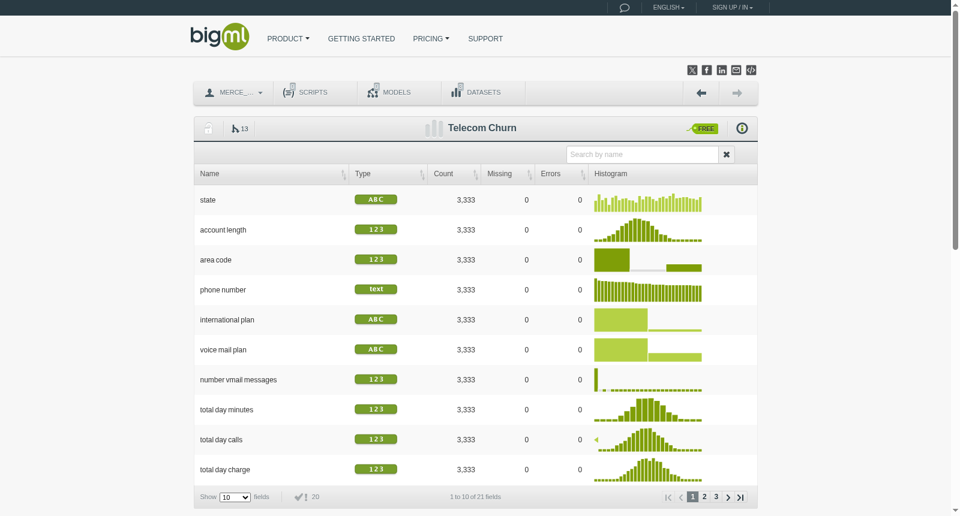Navigate back with the left arrow

click(701, 93)
